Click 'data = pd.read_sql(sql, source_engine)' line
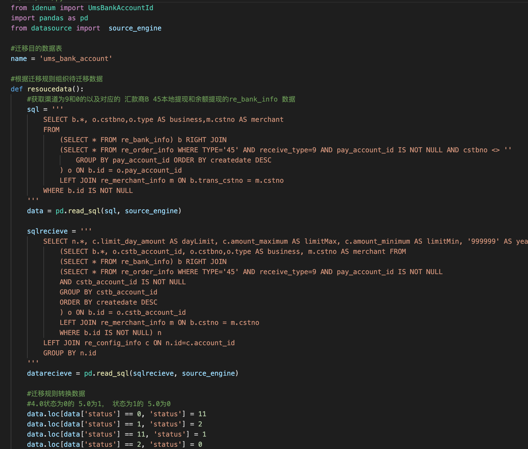This screenshot has width=528, height=449. pyautogui.click(x=104, y=211)
